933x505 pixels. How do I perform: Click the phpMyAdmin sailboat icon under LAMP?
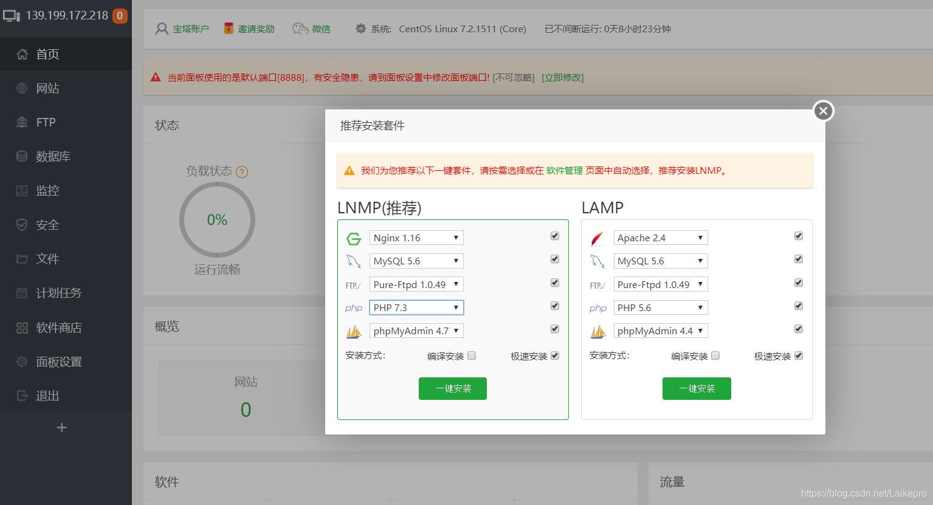[x=597, y=331]
